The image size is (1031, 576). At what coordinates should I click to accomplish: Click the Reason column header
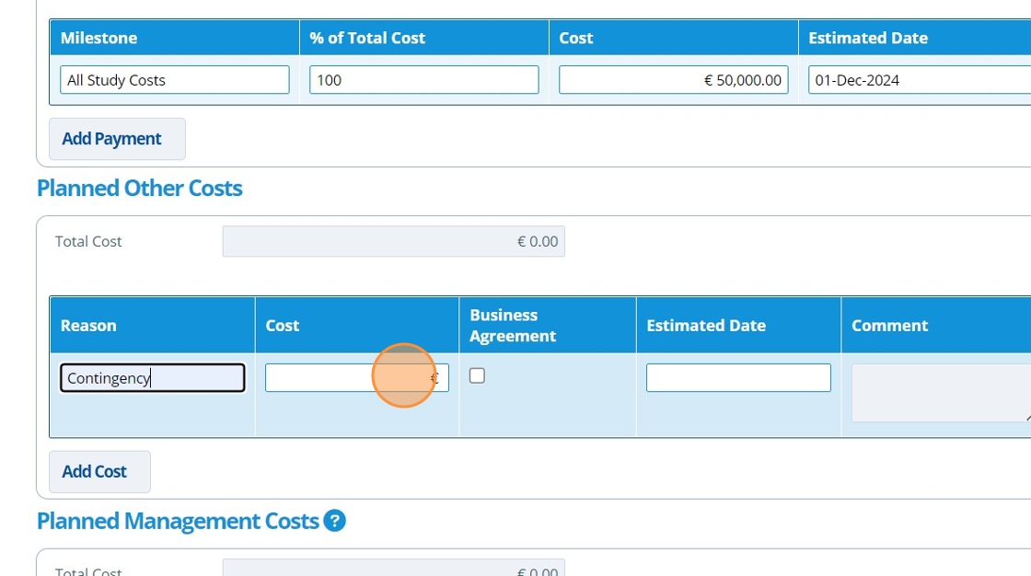click(88, 326)
